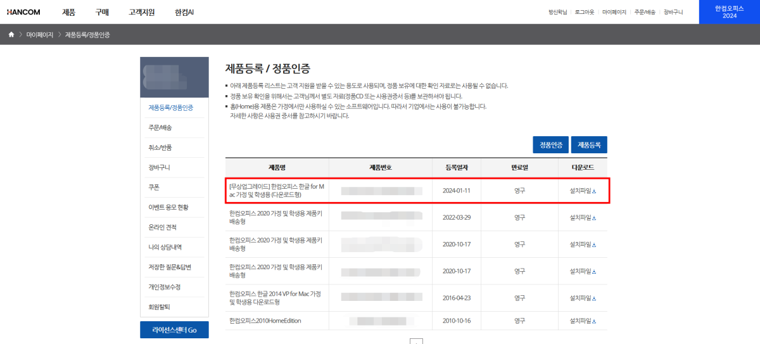This screenshot has height=344, width=760.
Task: Click the 한글 for Mac 무상업그레이드 product name
Action: (277, 191)
